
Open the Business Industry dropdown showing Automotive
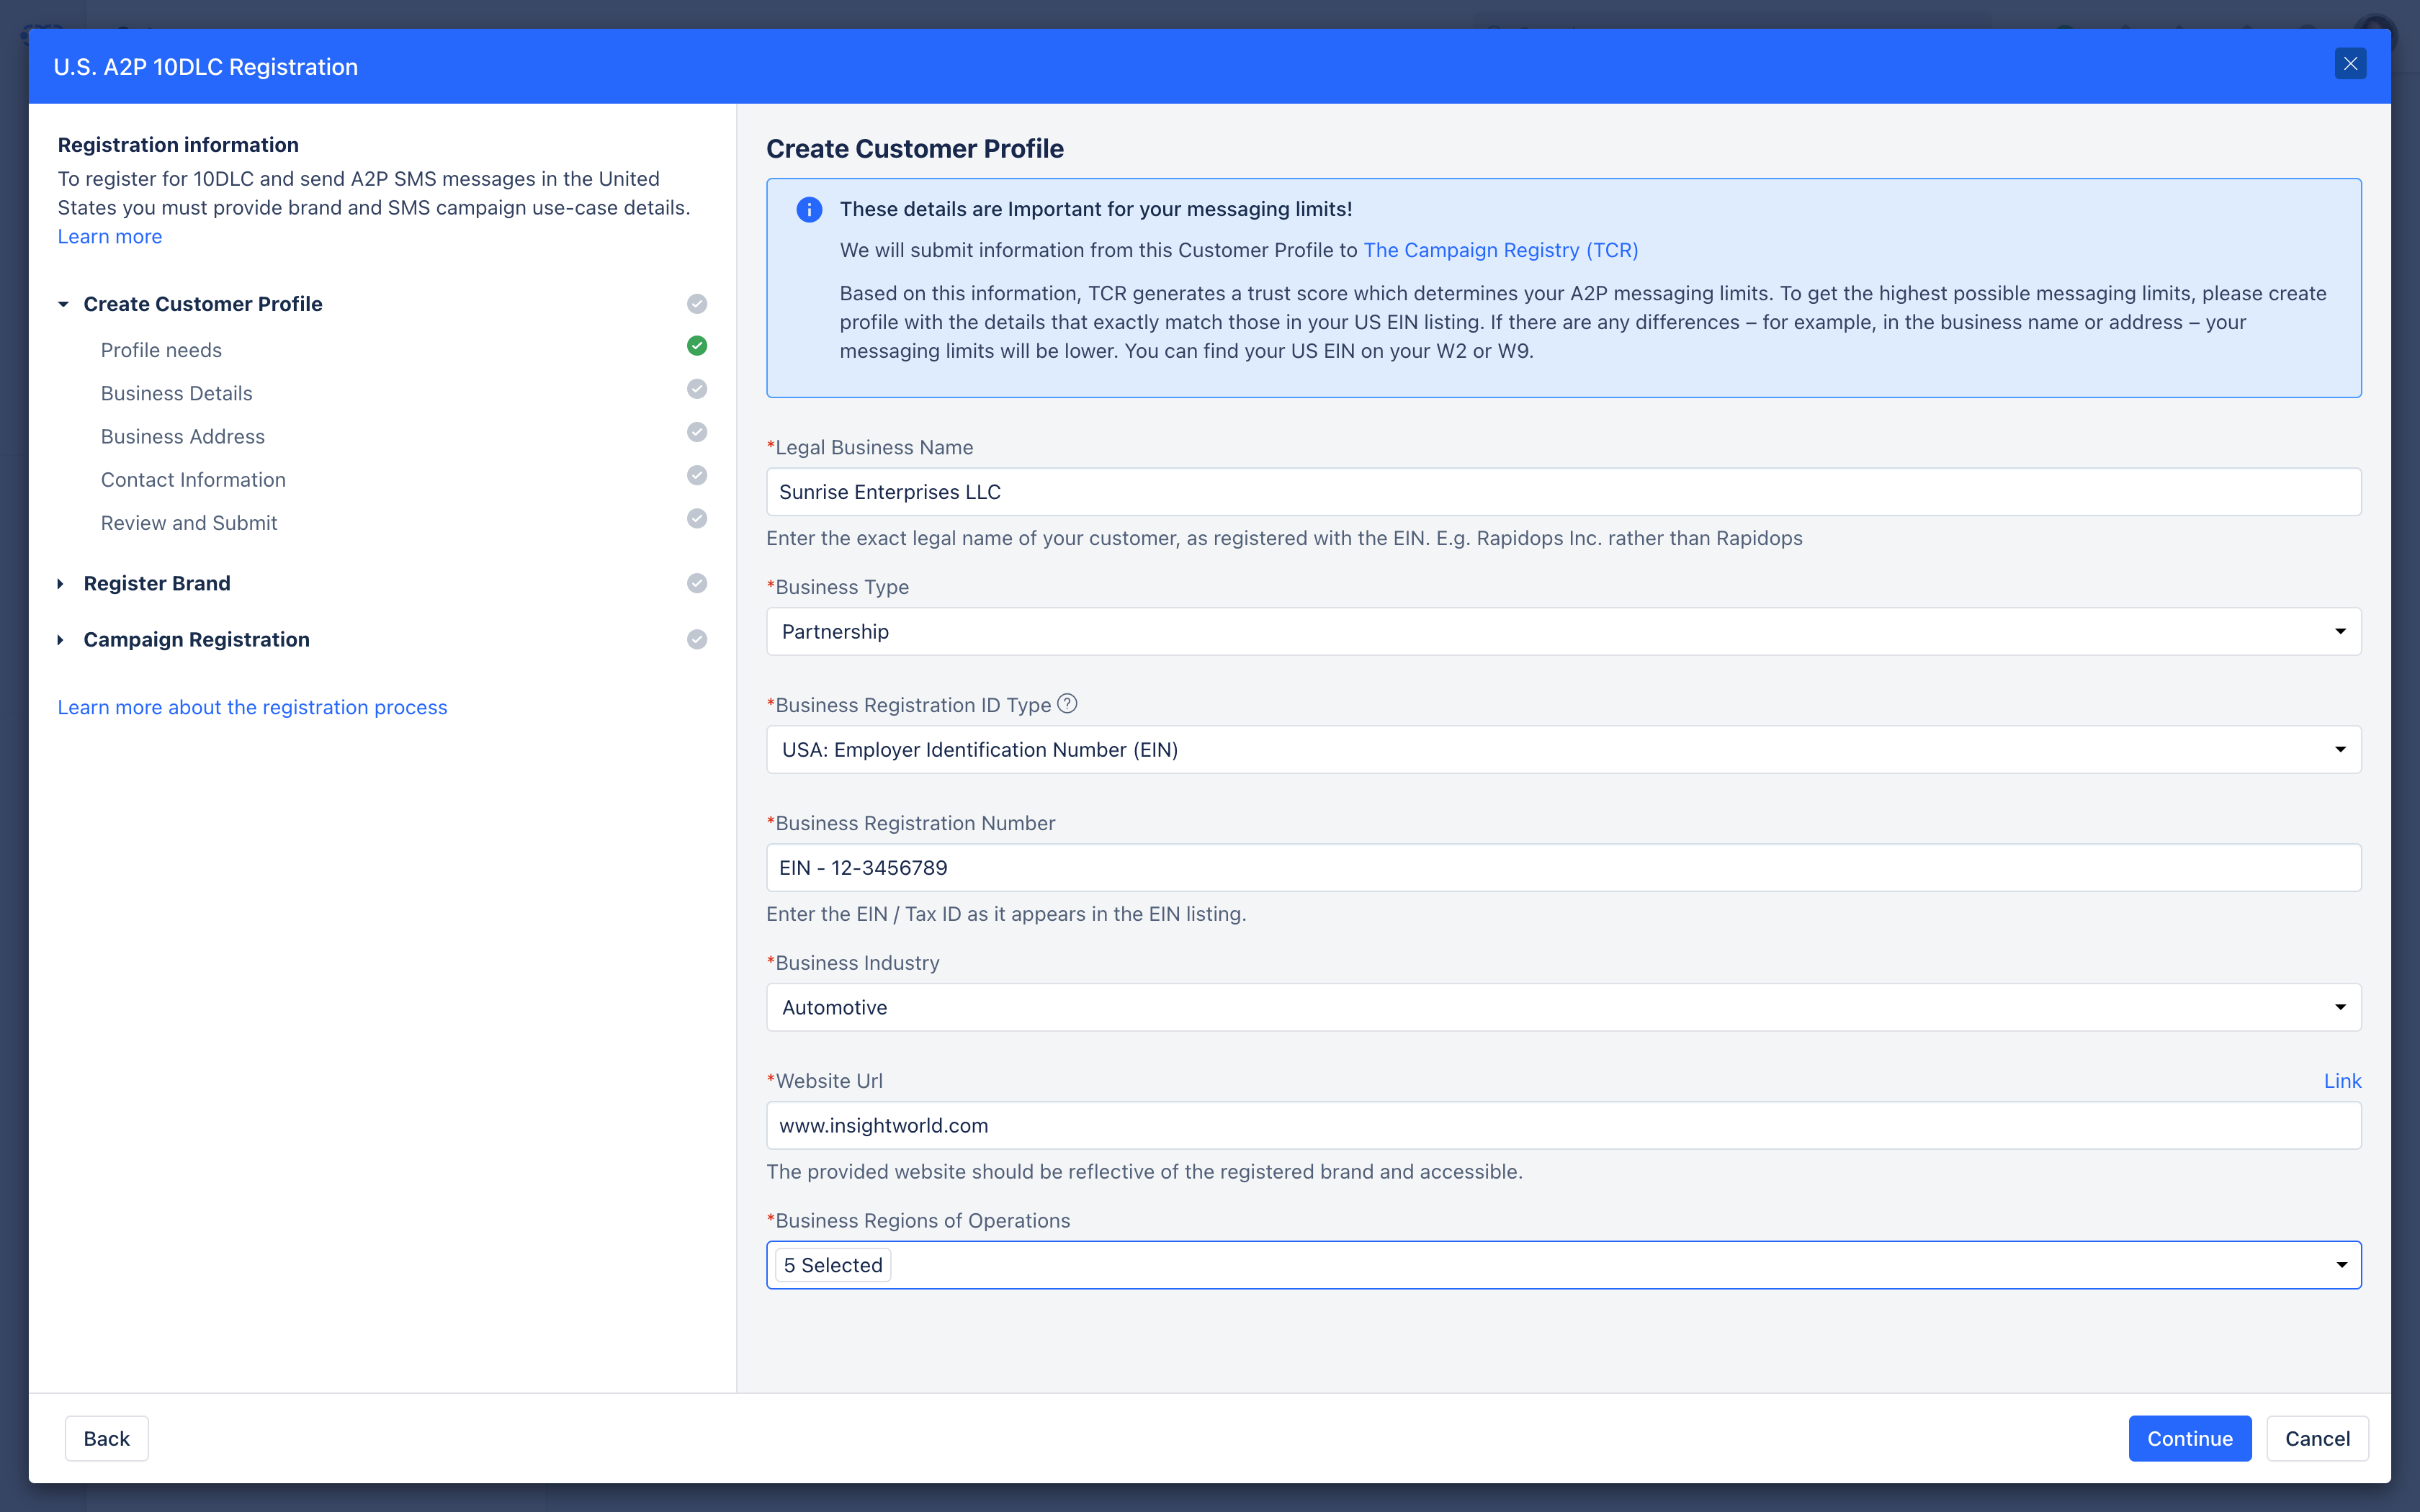(x=1563, y=1008)
